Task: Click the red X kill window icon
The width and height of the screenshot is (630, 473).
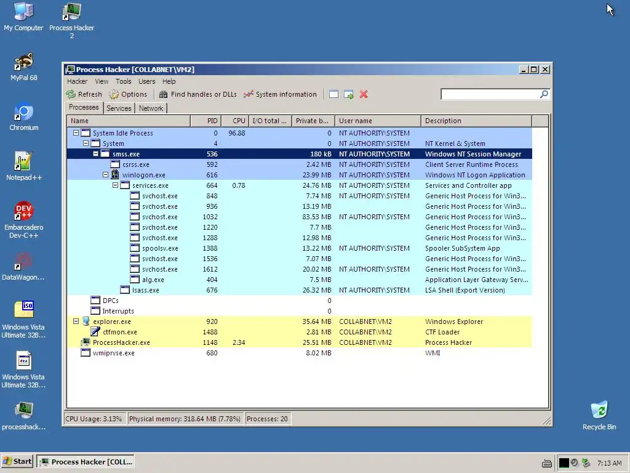Action: 364,94
